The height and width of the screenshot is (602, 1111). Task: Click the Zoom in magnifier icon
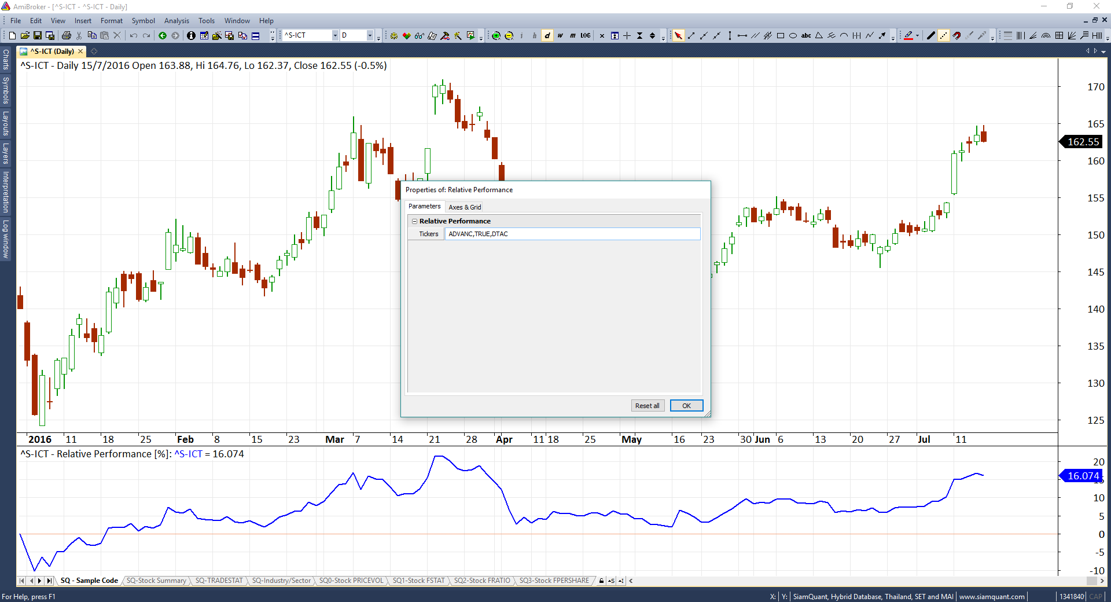(x=496, y=36)
